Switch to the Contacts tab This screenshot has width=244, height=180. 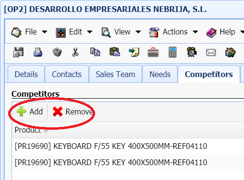67,74
